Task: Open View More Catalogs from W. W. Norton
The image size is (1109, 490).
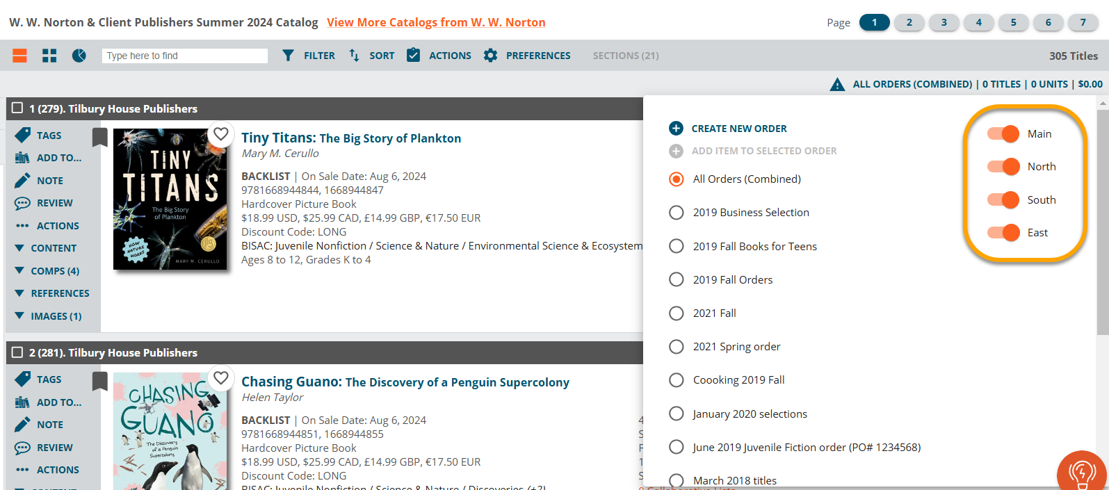Action: click(x=436, y=22)
